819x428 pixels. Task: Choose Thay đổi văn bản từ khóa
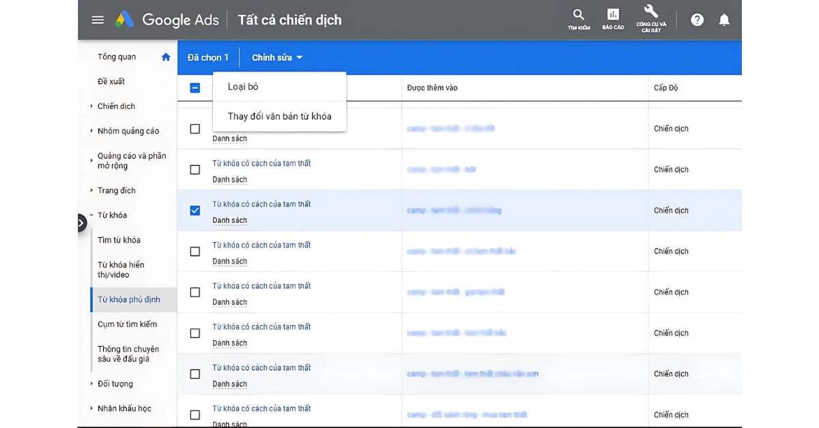[x=279, y=117]
